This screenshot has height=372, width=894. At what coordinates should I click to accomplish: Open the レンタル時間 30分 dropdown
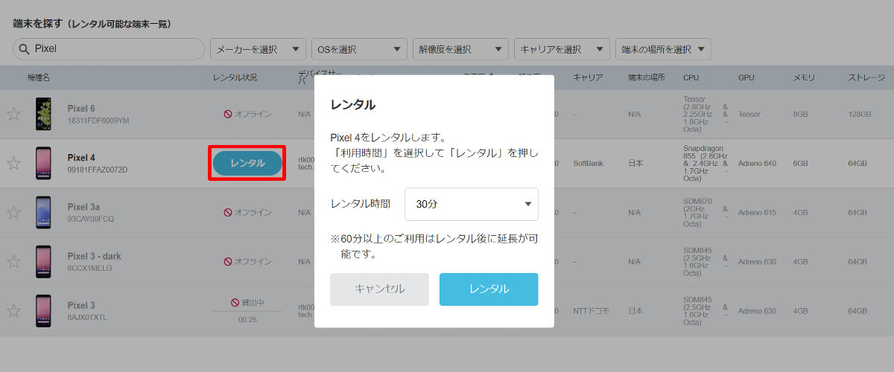pyautogui.click(x=472, y=204)
